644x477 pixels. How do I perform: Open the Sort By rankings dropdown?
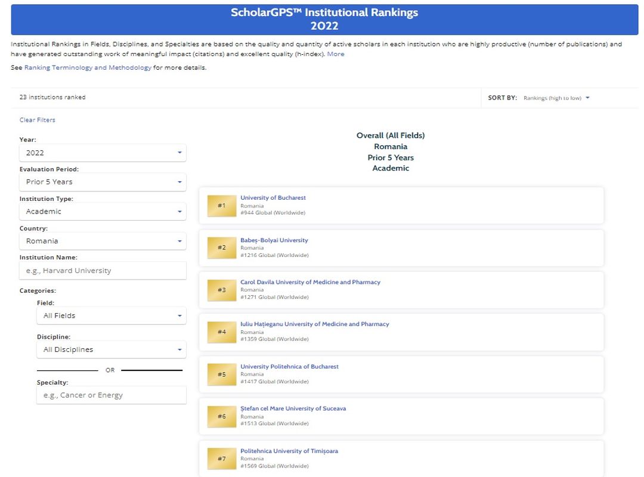tap(556, 98)
